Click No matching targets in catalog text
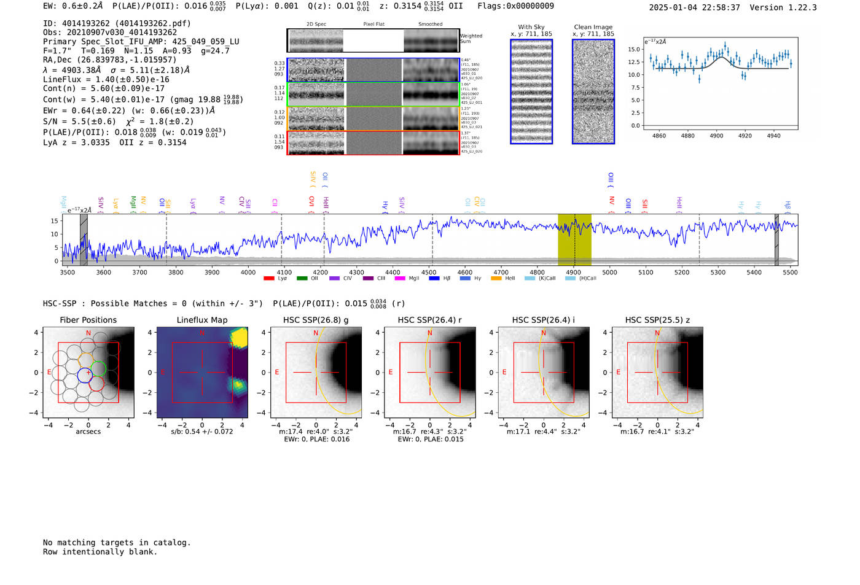 tap(117, 543)
